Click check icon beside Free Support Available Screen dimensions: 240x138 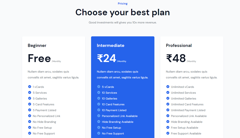(168, 133)
